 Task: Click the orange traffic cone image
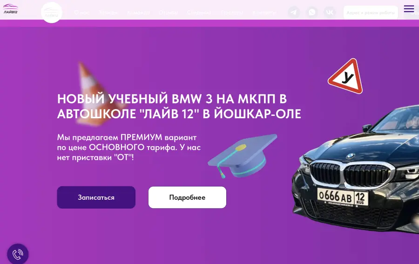[94, 94]
